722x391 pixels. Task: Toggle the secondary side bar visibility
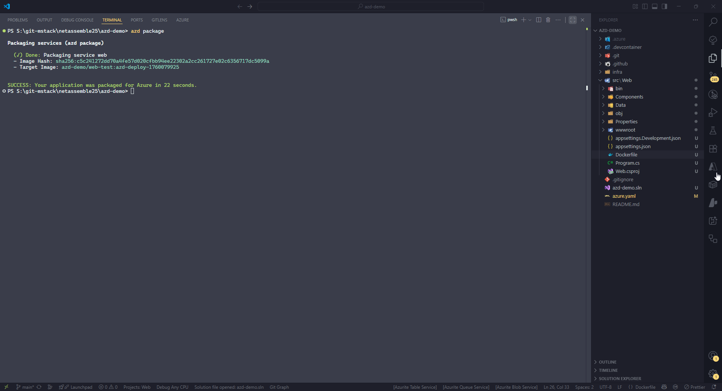[664, 6]
